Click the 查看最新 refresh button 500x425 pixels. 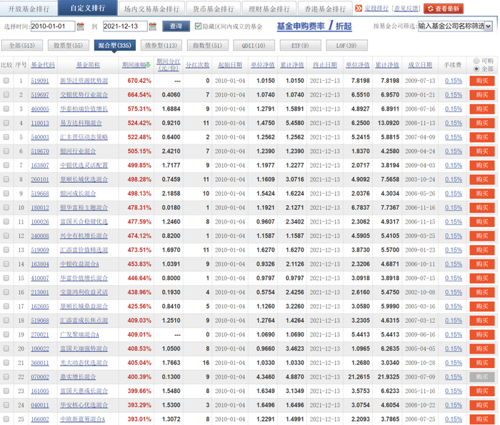click(443, 9)
